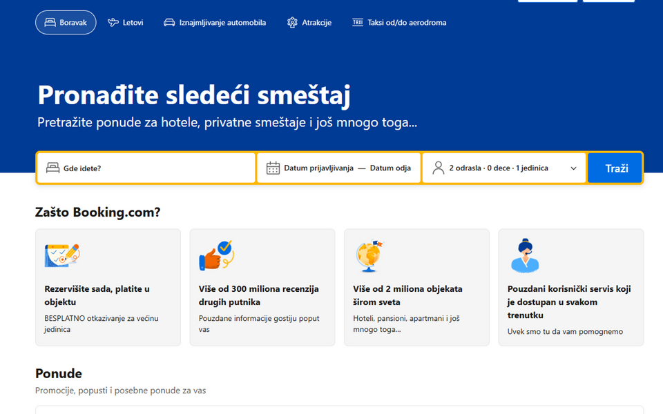Click the calendar icon in the date field
The height and width of the screenshot is (414, 663).
[273, 168]
